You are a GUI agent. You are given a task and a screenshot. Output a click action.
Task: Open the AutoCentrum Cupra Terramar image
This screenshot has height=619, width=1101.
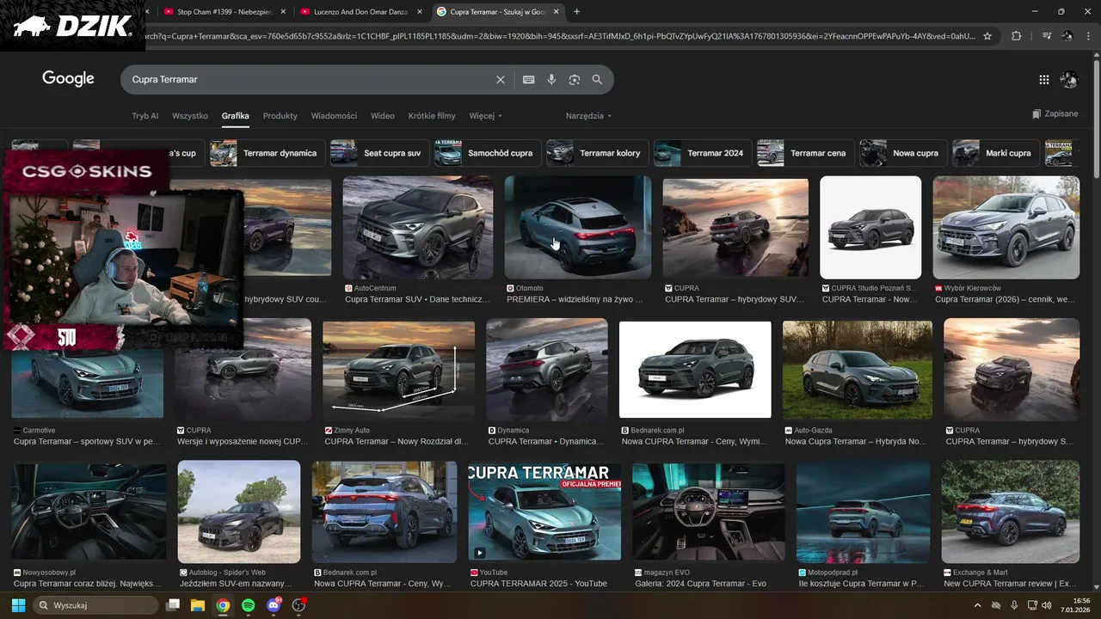coord(418,228)
